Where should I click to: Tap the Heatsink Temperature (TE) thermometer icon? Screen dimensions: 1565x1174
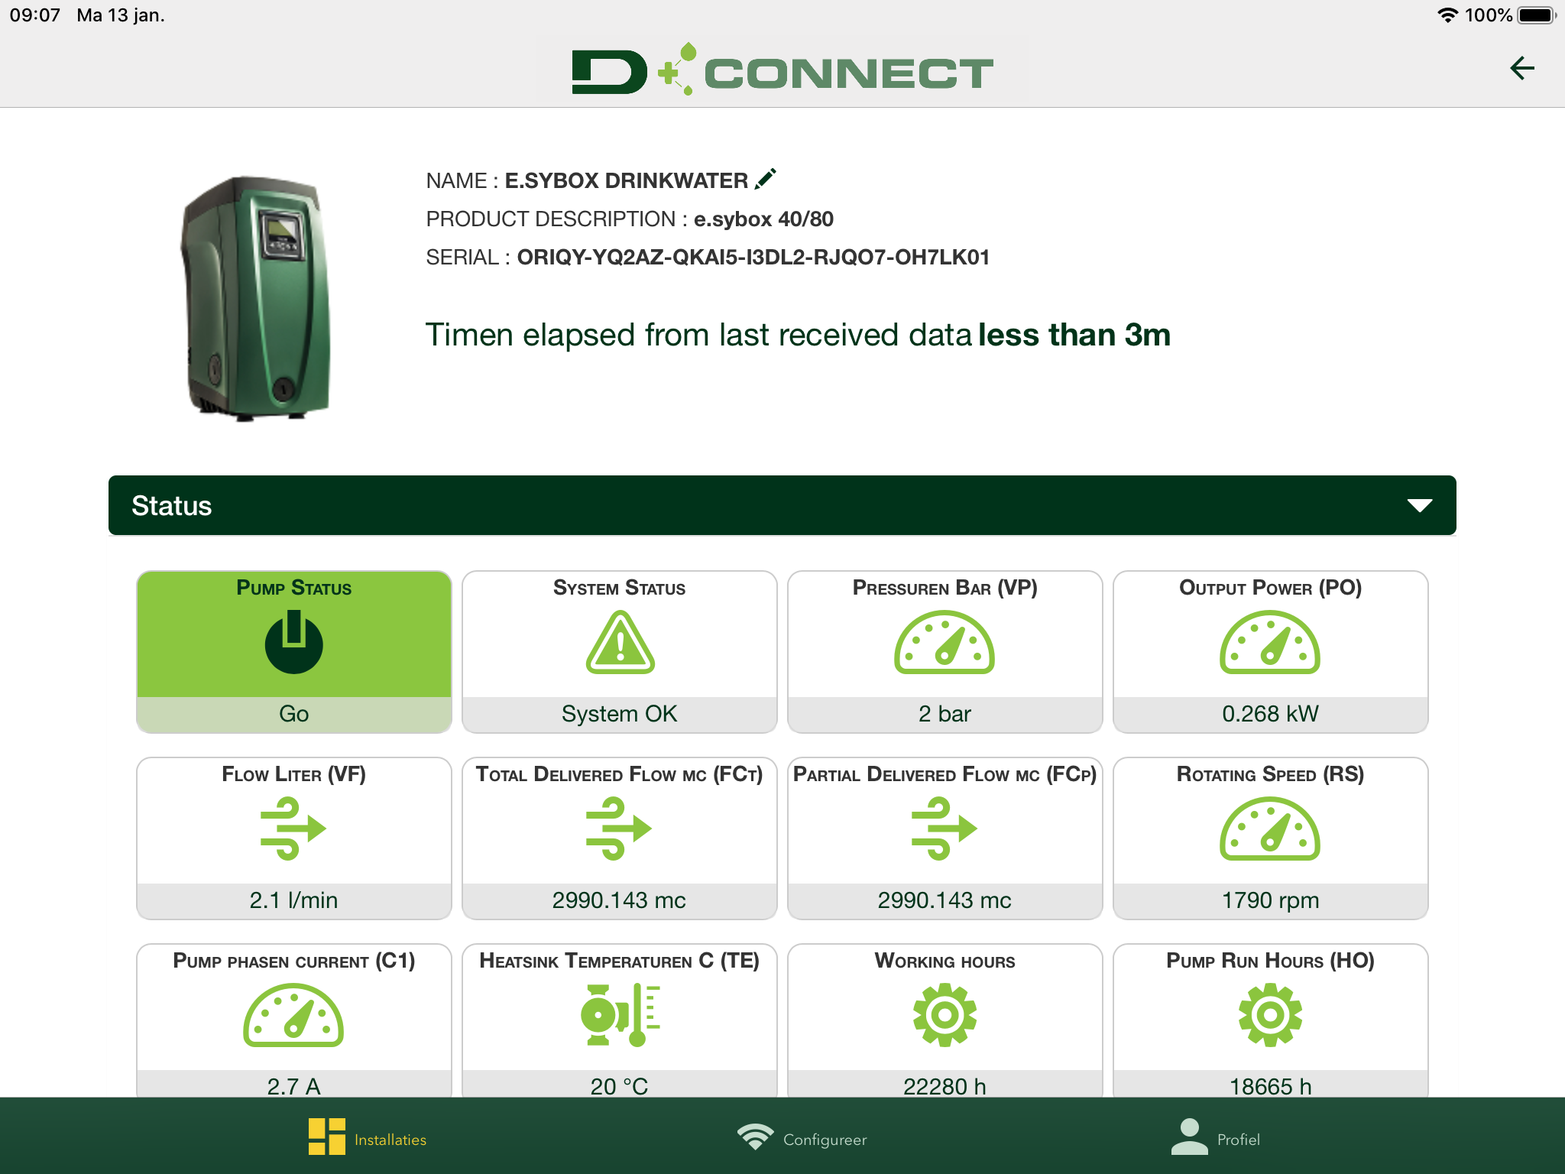[620, 1015]
